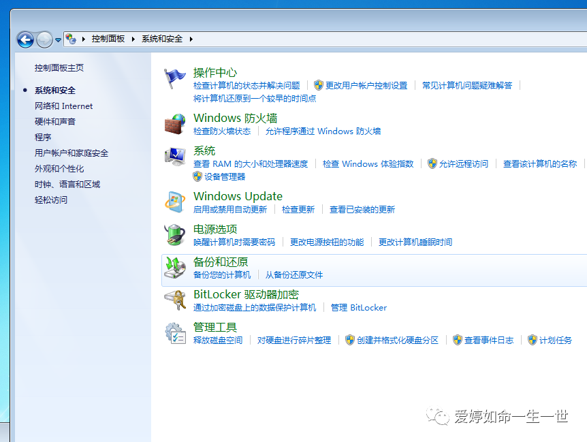Viewport: 587px width, 442px height.
Task: Click 释放磁盘空间 link
Action: 218,341
